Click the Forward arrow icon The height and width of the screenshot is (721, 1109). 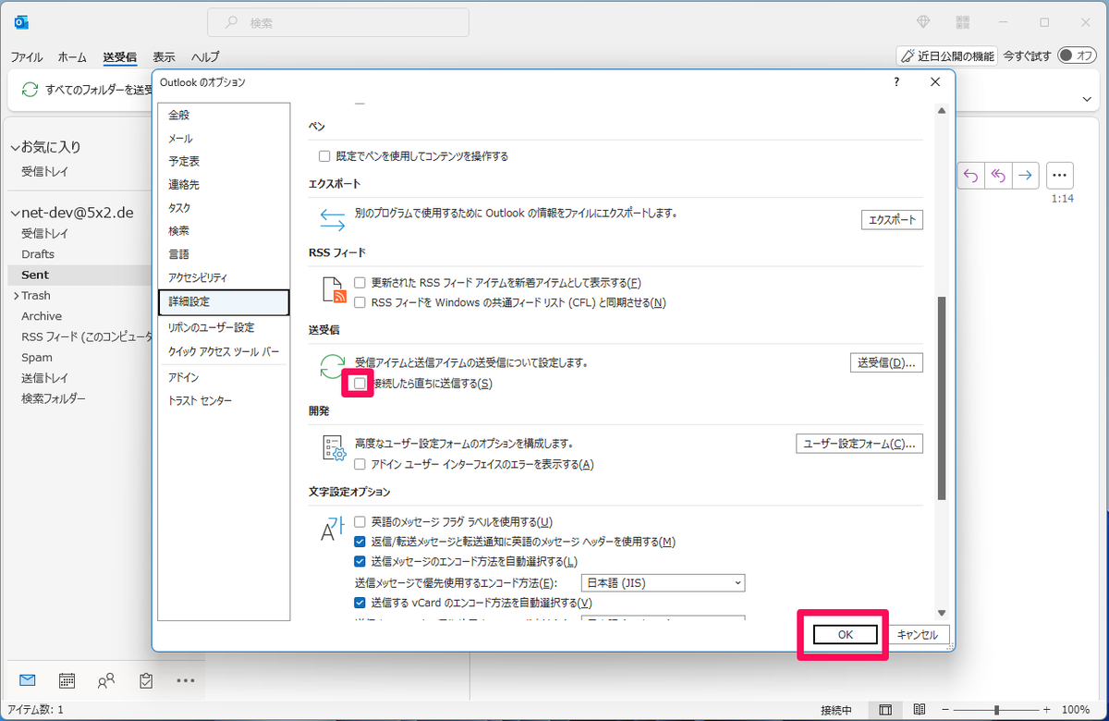tap(1026, 175)
